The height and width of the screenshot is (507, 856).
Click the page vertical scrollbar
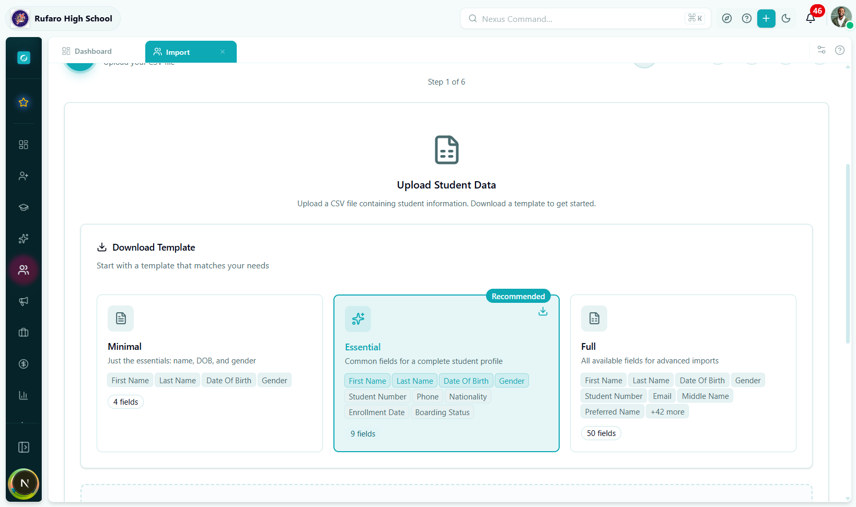click(x=848, y=254)
